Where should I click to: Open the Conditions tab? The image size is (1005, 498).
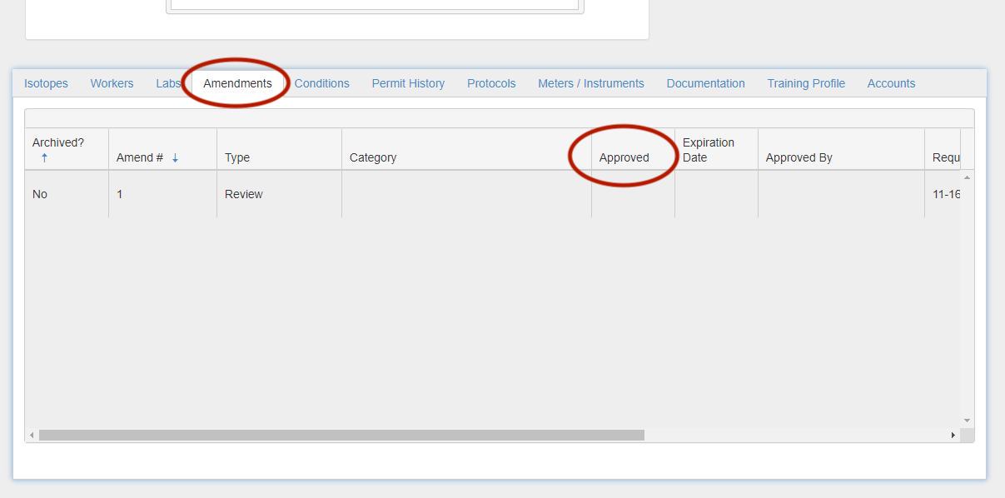coord(321,83)
